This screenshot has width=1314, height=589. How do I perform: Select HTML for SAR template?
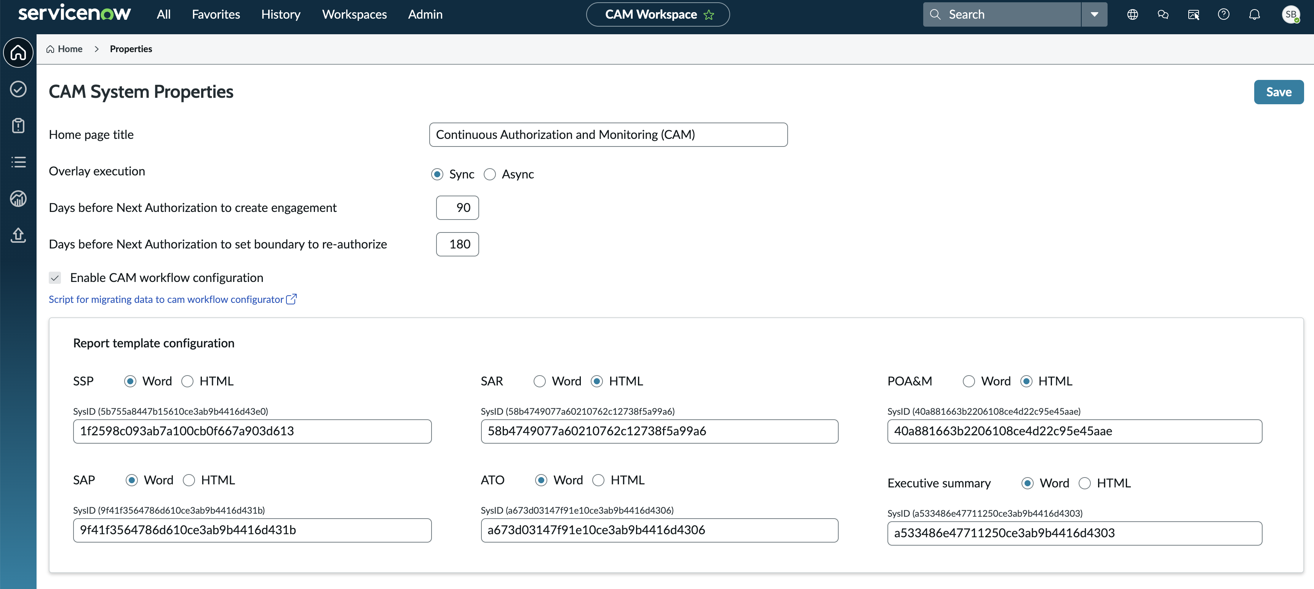point(597,381)
